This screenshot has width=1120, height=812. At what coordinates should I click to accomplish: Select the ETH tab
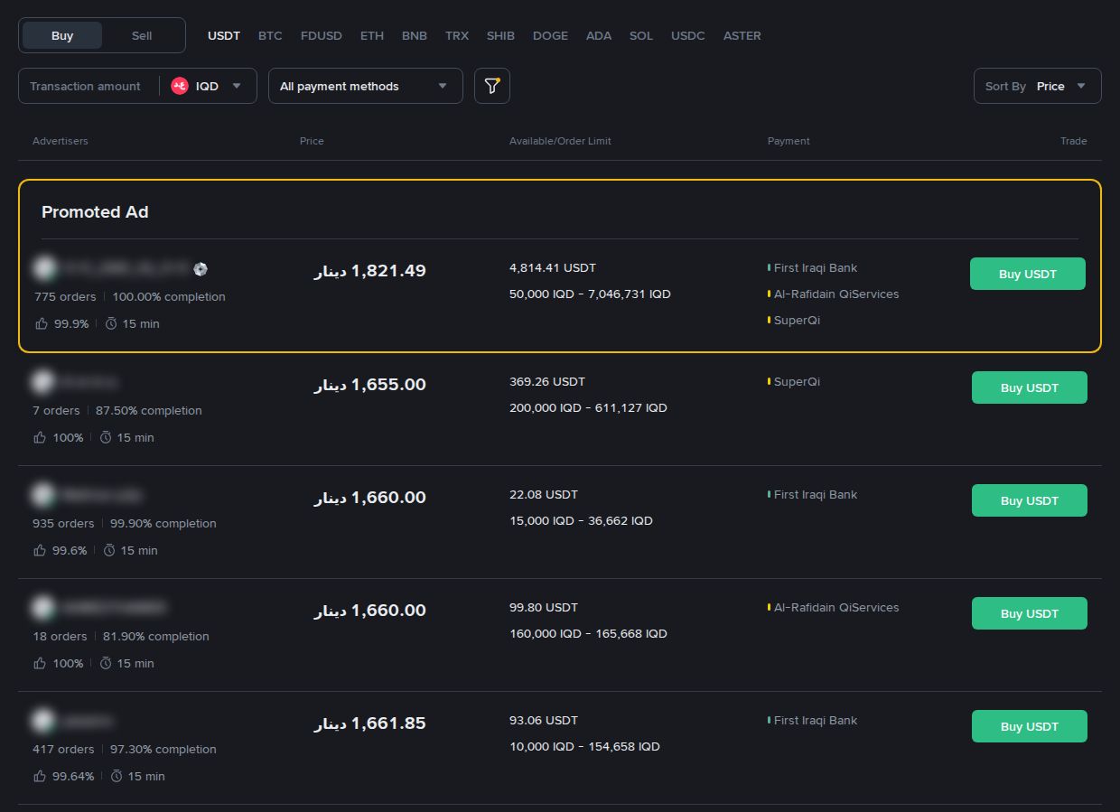pyautogui.click(x=372, y=36)
